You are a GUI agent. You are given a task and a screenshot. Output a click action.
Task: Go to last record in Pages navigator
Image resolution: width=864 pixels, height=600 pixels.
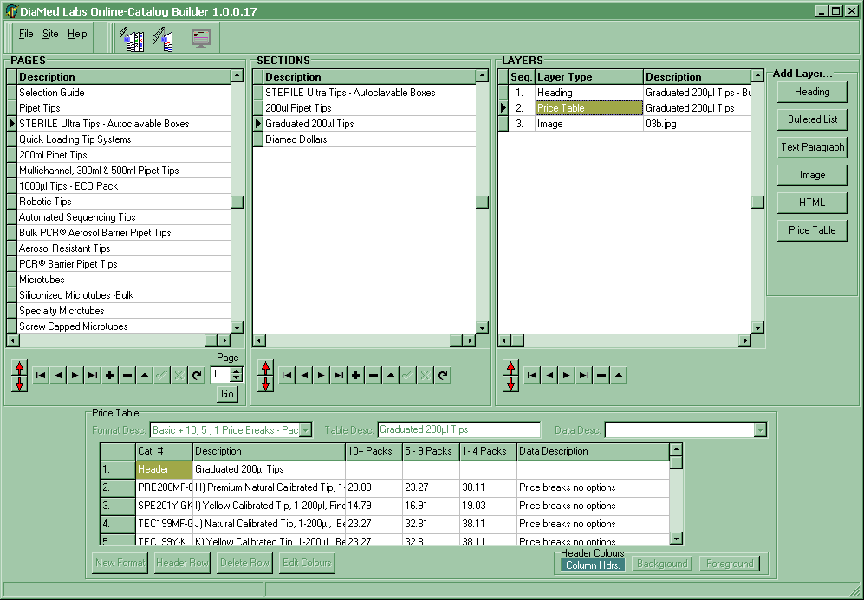[x=92, y=375]
